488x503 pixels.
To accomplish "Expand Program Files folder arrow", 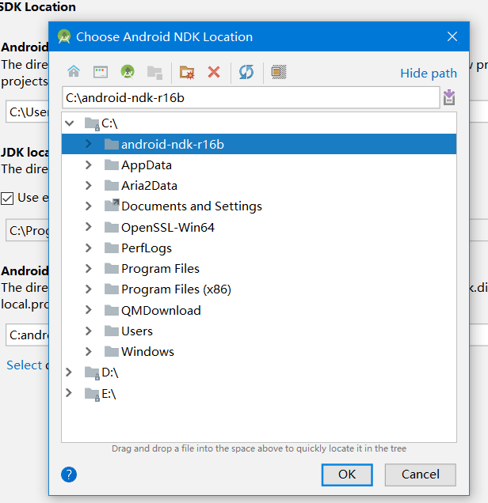I will pyautogui.click(x=89, y=268).
